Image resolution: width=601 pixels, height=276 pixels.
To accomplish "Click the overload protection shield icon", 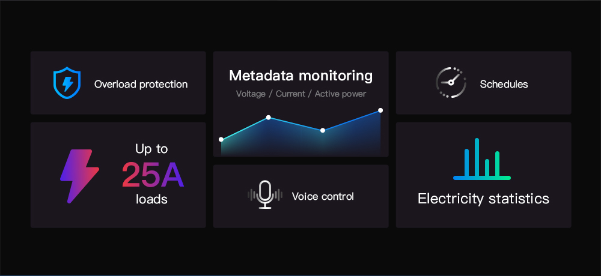I will point(66,83).
